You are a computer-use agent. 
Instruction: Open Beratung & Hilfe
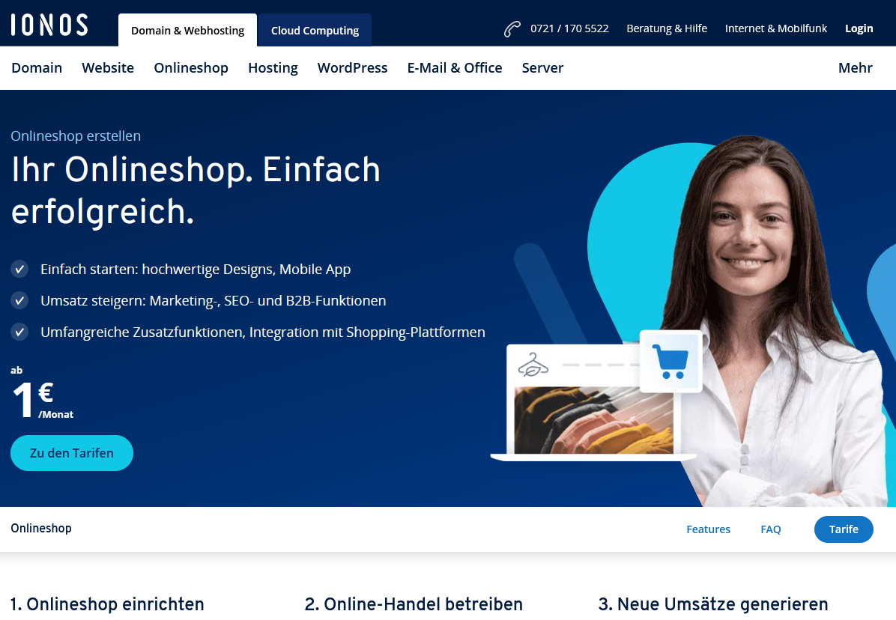click(x=667, y=28)
